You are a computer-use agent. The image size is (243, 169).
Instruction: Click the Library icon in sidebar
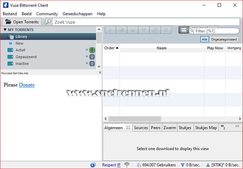(10, 37)
